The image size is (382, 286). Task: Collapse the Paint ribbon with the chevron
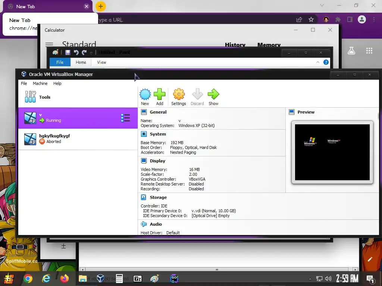point(318,62)
